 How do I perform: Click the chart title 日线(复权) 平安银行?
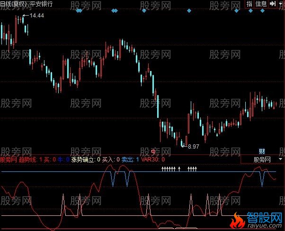click(27, 4)
